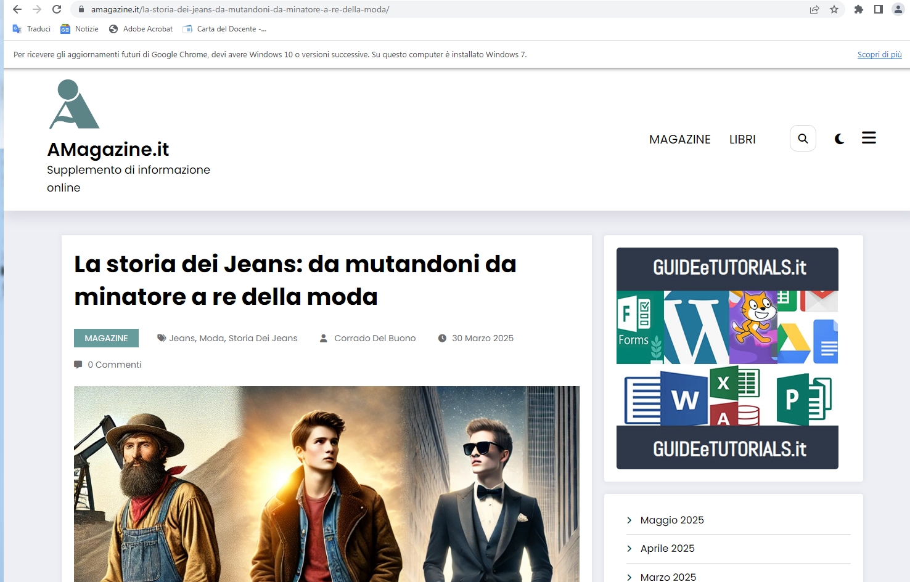Expand the Aprile 2025 archive entry
This screenshot has height=582, width=910.
click(667, 548)
